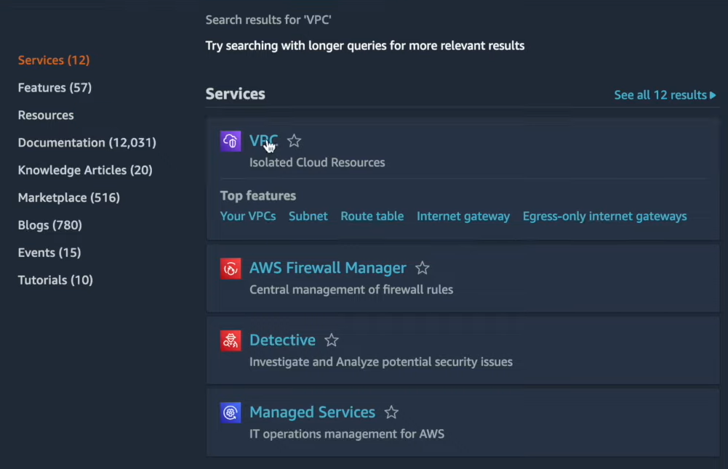
Task: Open the Route table feature
Action: pos(372,216)
